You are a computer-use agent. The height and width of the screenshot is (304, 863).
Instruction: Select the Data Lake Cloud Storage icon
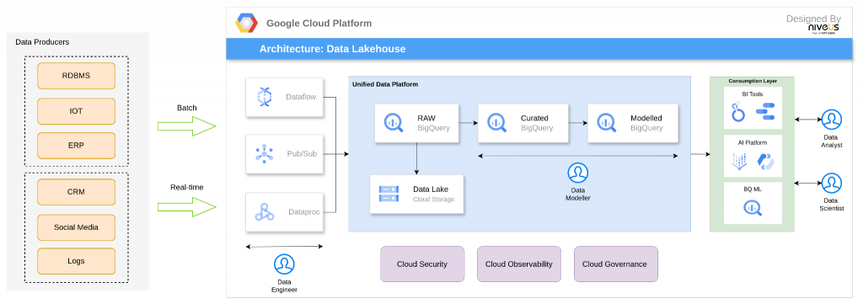[x=389, y=194]
